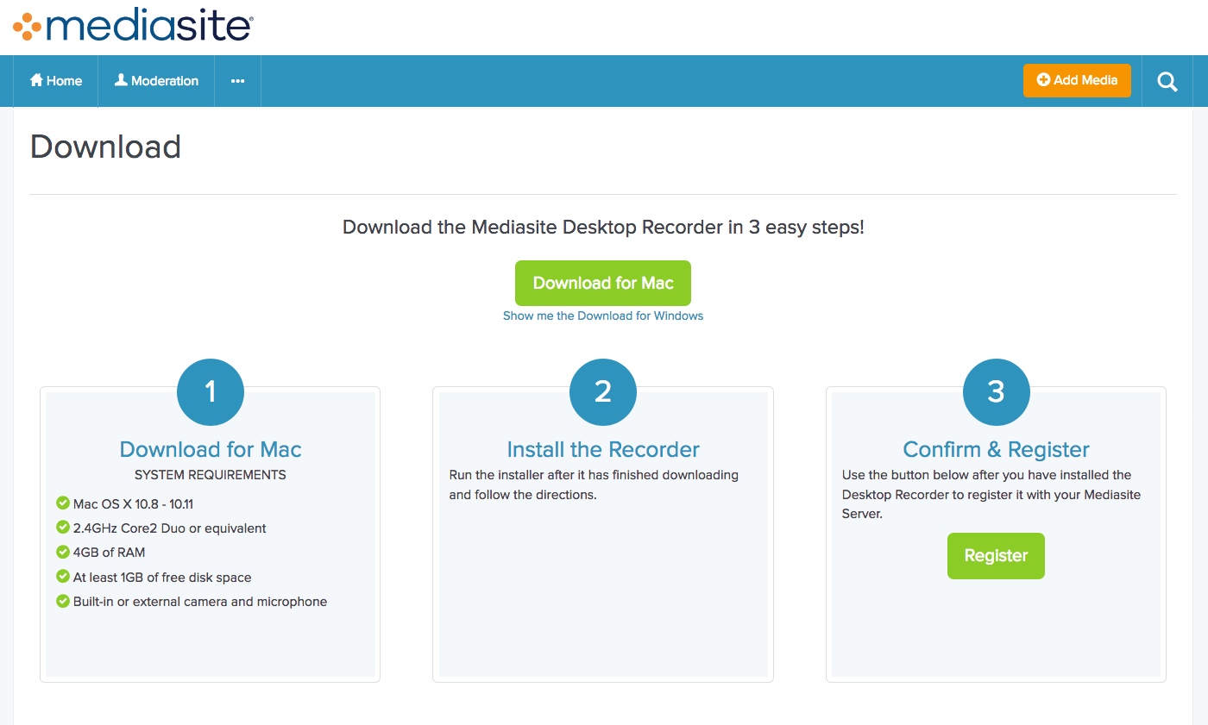Go to Home in the navigation bar
This screenshot has height=725, width=1208.
coord(56,81)
